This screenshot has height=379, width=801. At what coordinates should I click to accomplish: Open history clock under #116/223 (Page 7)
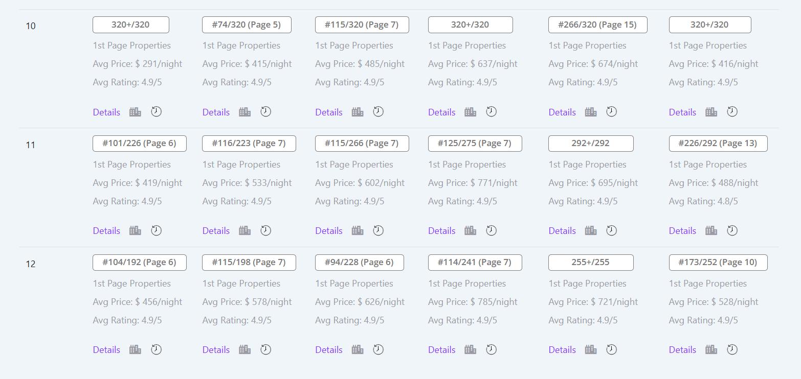click(265, 231)
